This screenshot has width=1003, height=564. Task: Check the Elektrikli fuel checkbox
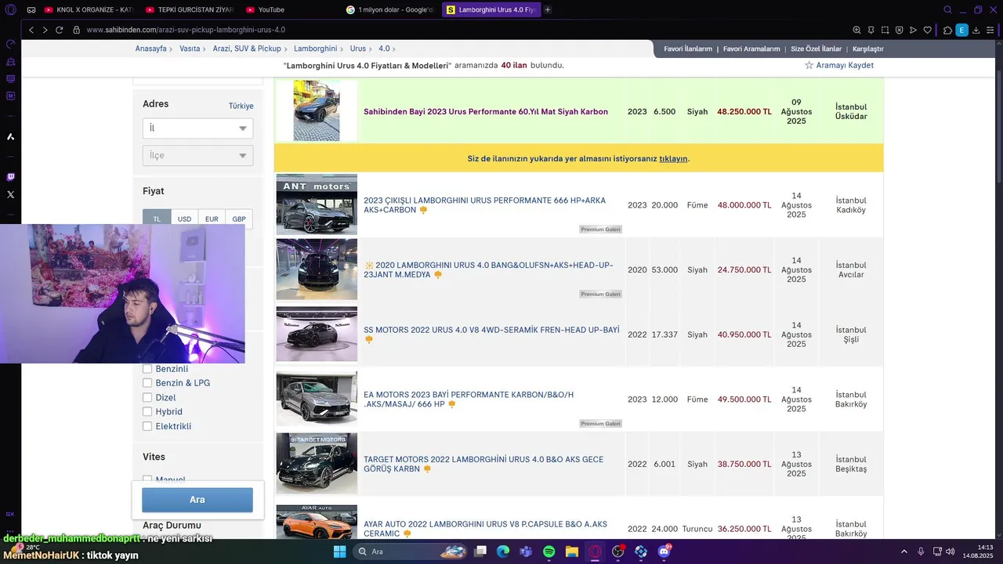147,426
